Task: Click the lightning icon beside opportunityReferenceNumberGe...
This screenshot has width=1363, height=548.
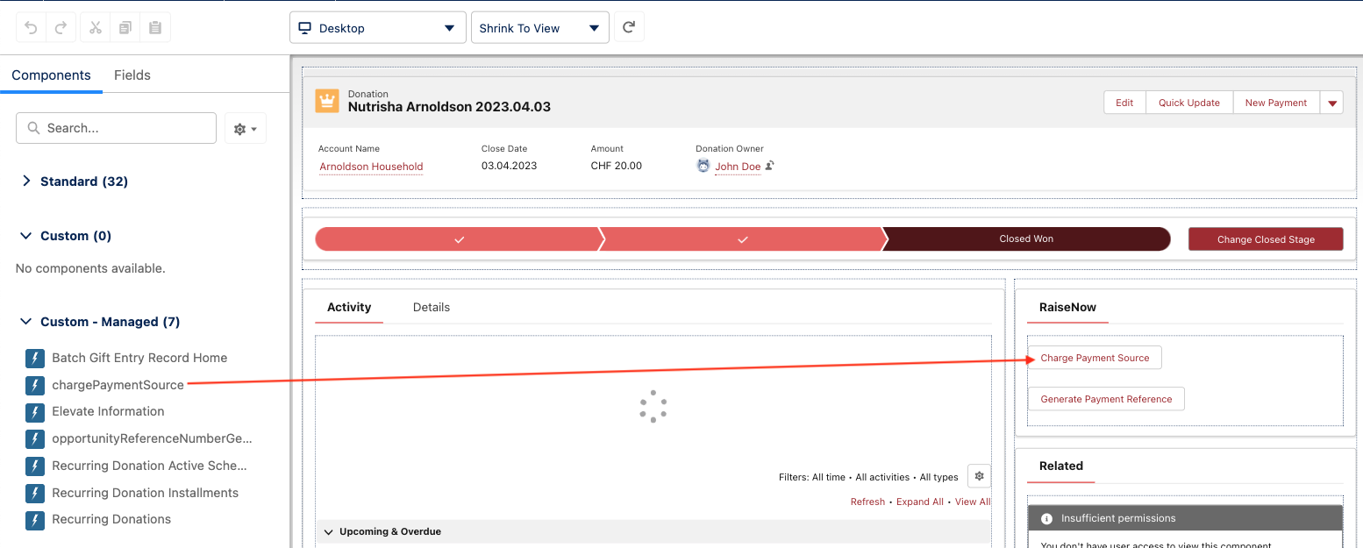Action: (x=35, y=438)
